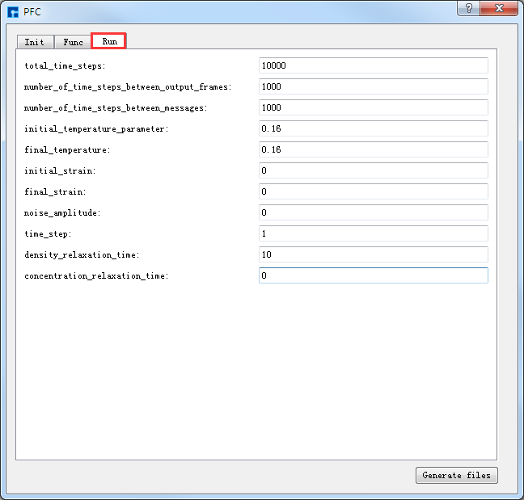524x500 pixels.
Task: Focus the total_time_steps input field
Action: tap(373, 65)
